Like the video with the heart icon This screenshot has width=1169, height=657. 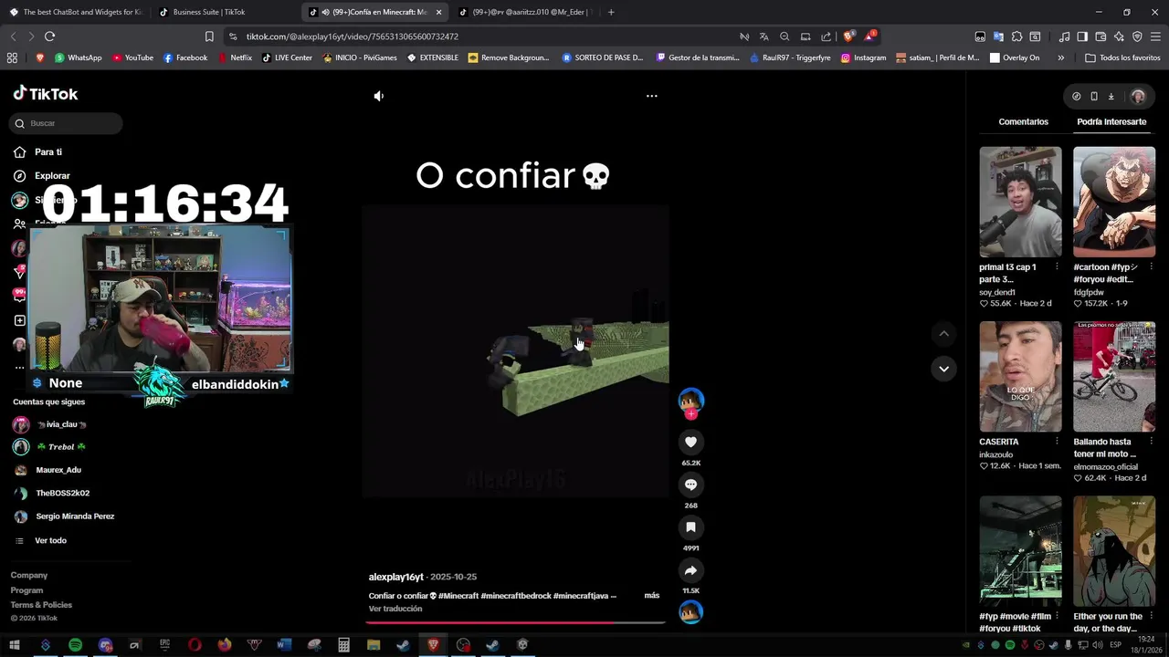pos(691,442)
